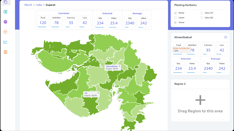Select the Average Qty 2340 top card
Screen dimensions: 234x131
click(130, 22)
